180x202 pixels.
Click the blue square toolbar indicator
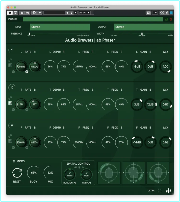(x=171, y=12)
